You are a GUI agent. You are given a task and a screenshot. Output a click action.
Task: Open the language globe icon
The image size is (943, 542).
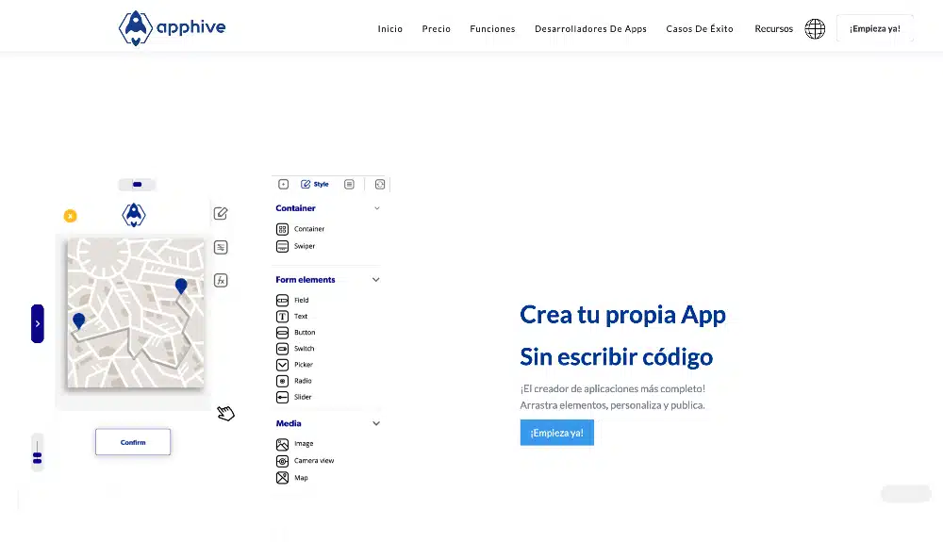tap(815, 29)
